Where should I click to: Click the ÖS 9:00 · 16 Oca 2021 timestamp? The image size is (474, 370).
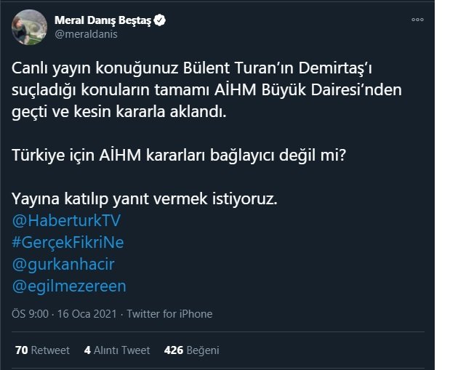click(x=64, y=314)
